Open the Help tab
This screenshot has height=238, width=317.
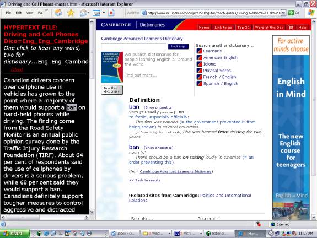click(x=303, y=28)
